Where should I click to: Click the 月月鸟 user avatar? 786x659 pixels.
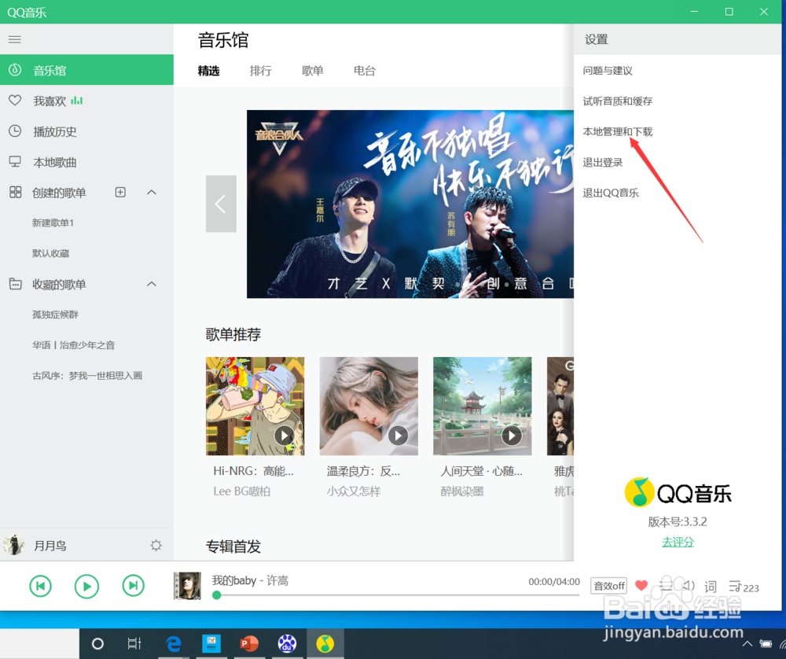[x=13, y=545]
